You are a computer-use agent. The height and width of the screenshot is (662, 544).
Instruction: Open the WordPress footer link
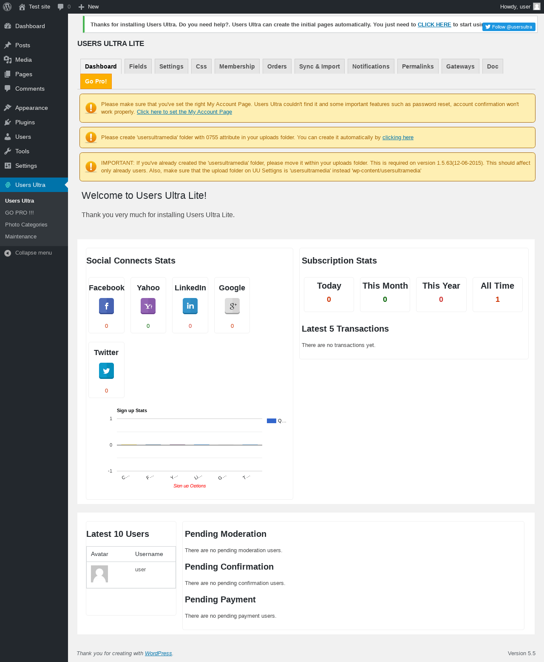click(159, 653)
